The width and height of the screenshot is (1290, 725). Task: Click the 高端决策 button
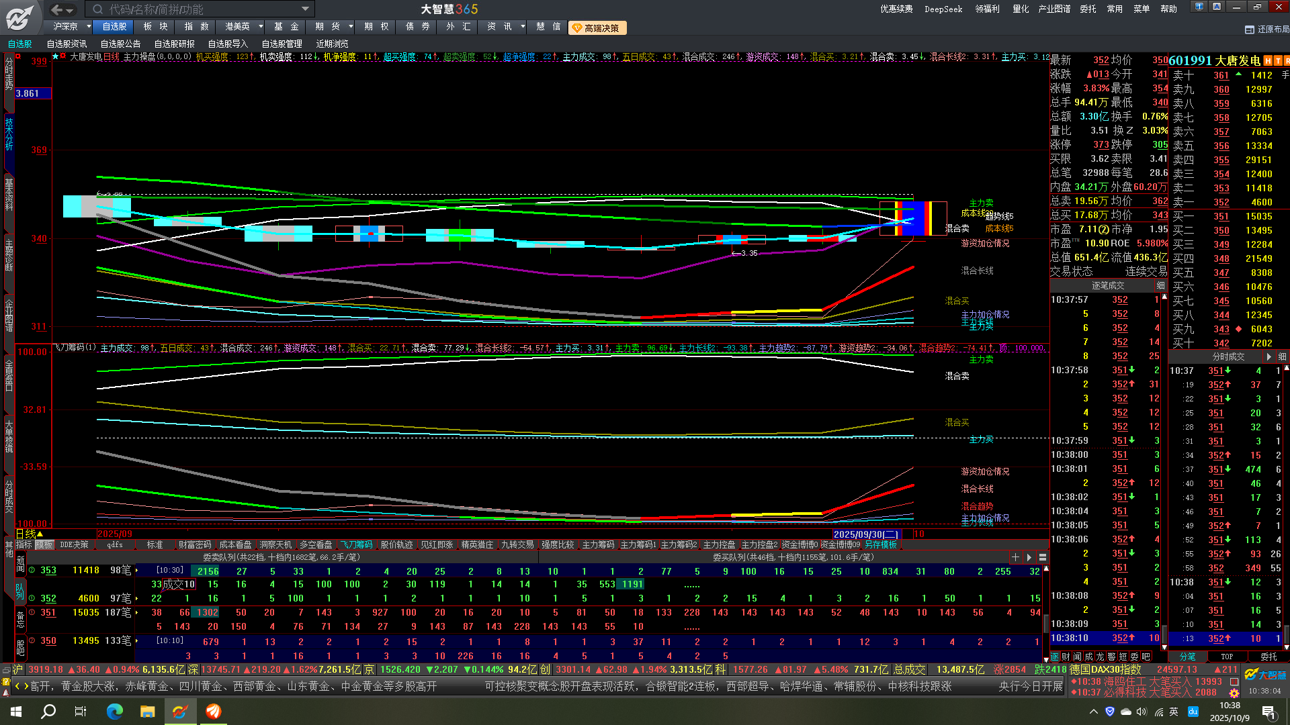coord(597,28)
